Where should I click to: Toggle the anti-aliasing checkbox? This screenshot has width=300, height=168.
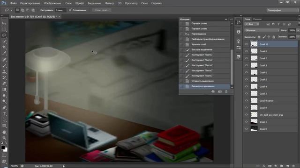tap(70, 10)
